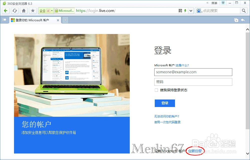
Task: Click the blue 登录 button
Action: coord(165,103)
